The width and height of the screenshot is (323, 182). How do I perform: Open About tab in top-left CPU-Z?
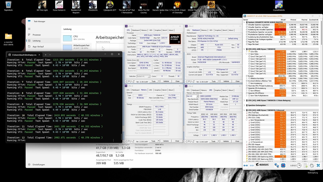pos(171,30)
